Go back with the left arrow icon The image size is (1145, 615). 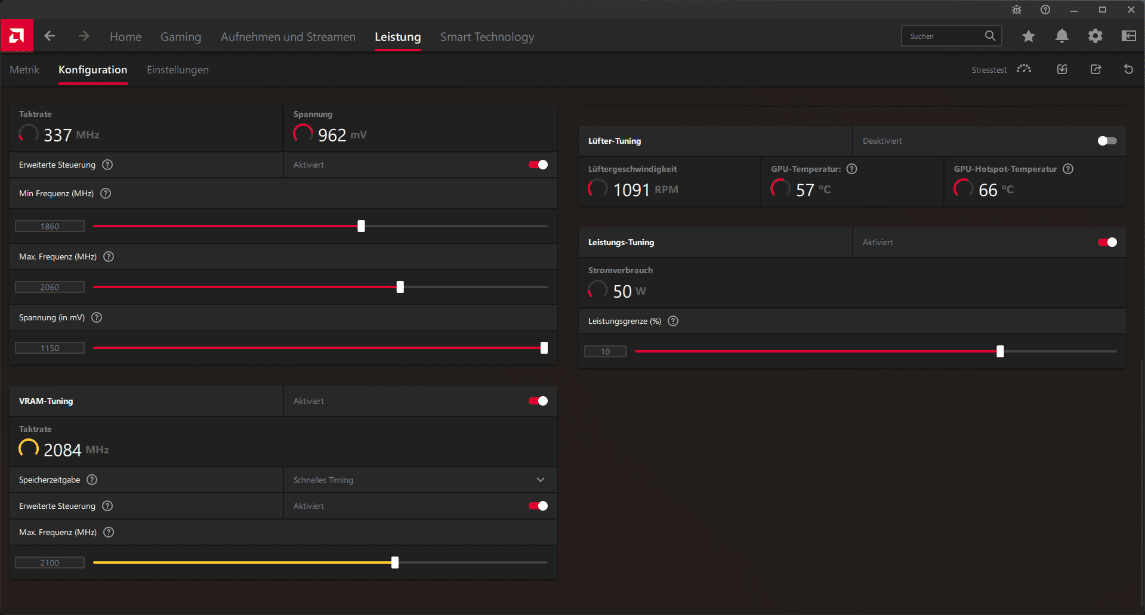[50, 36]
